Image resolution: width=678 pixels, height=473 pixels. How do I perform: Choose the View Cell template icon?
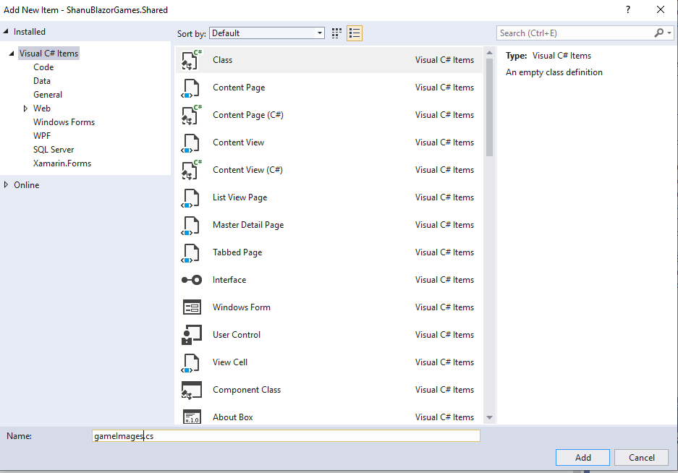tap(191, 363)
